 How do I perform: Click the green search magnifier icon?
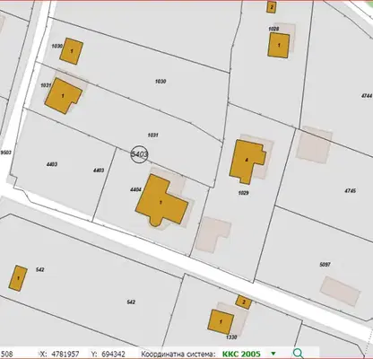(298, 354)
